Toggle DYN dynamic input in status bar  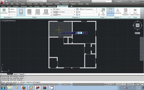[x=60, y=84]
